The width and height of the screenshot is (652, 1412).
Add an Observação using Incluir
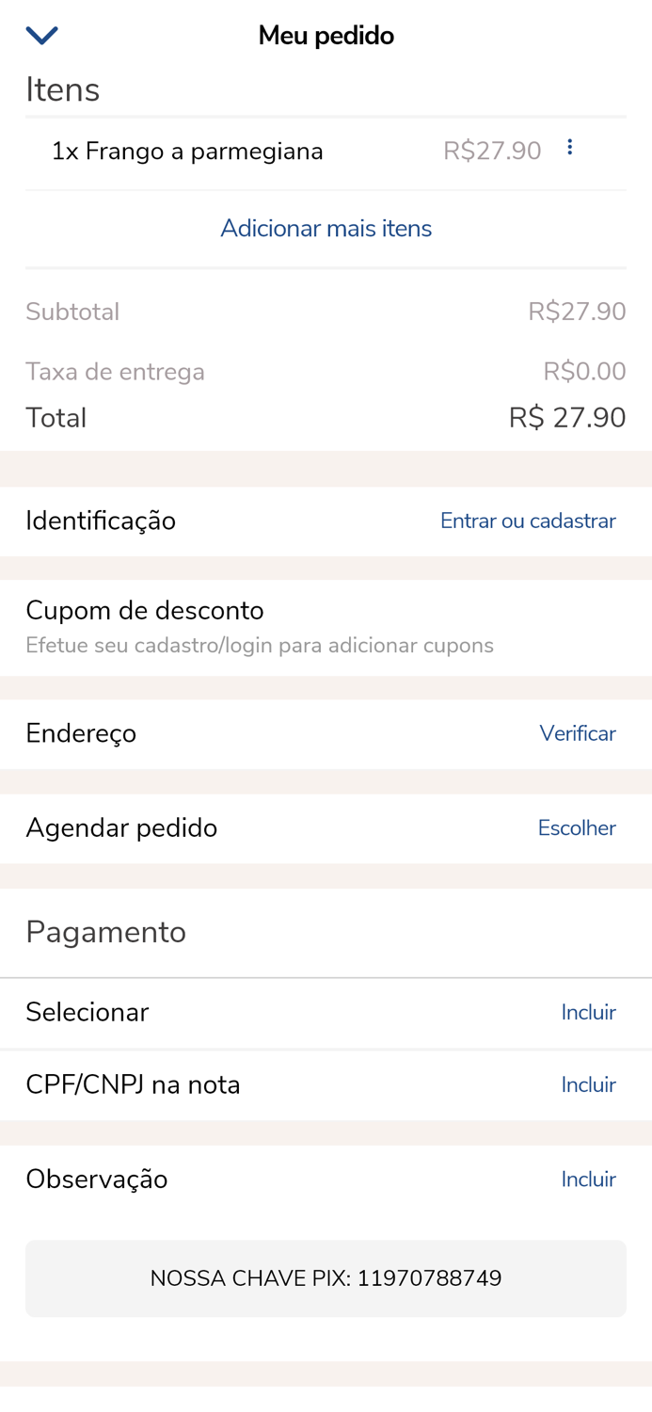click(x=588, y=1179)
